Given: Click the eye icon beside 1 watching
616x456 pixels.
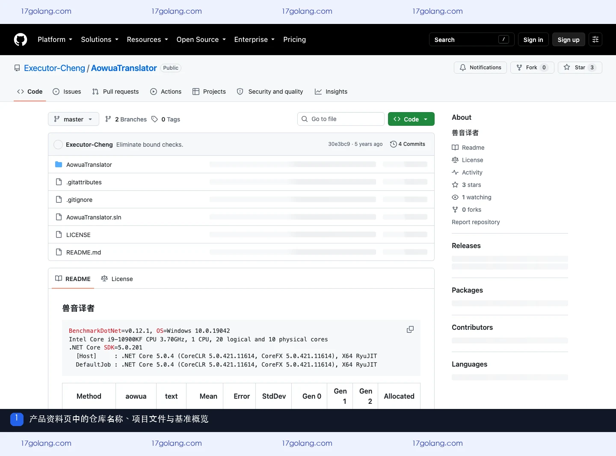Looking at the screenshot, I should coord(455,197).
